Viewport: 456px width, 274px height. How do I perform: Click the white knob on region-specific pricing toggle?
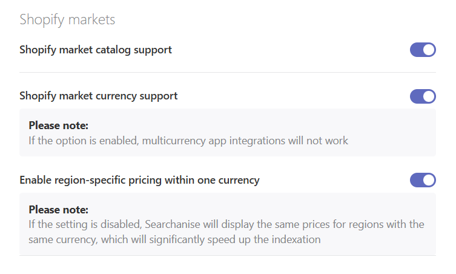(x=429, y=180)
